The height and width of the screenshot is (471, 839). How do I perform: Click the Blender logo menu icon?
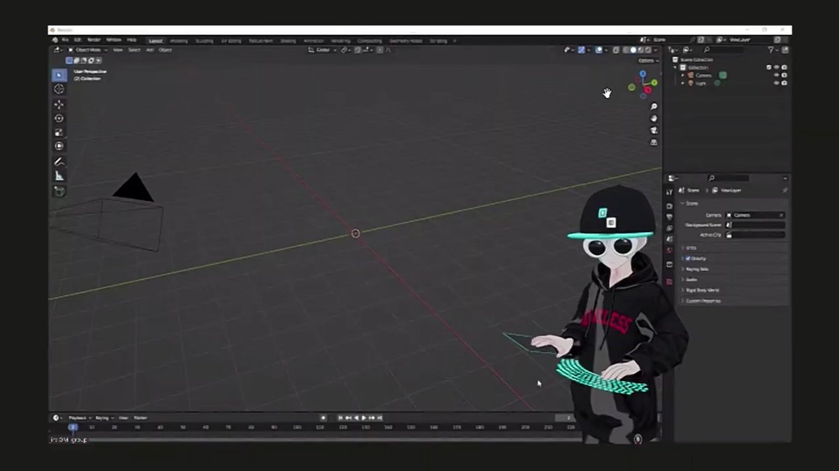point(55,40)
